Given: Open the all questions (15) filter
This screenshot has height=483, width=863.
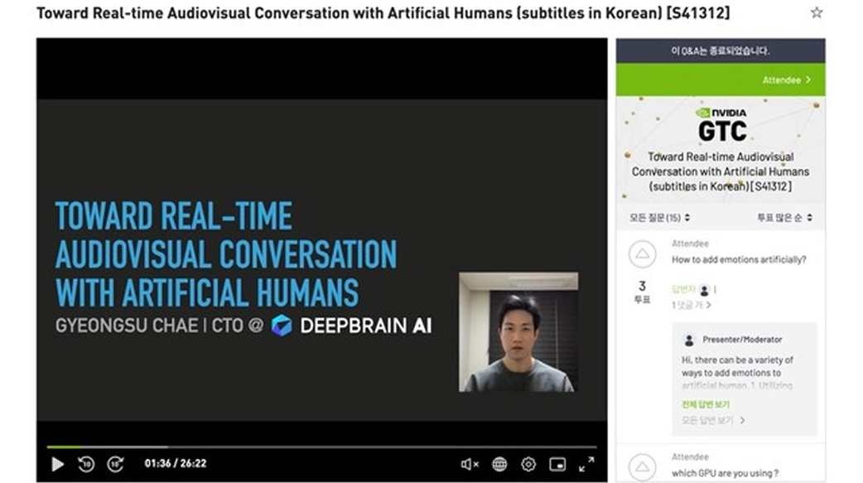Looking at the screenshot, I should click(x=659, y=218).
